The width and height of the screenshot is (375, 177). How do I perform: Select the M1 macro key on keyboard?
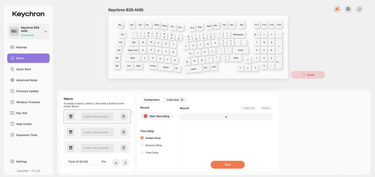[122, 35]
